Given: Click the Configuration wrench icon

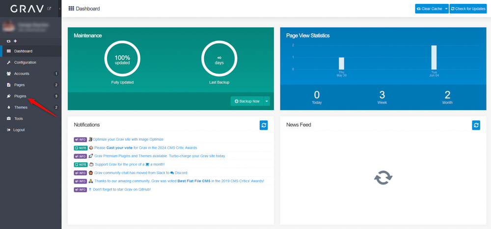Looking at the screenshot, I should [x=8, y=63].
